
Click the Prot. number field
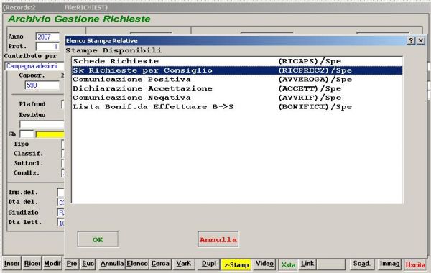[x=47, y=47]
